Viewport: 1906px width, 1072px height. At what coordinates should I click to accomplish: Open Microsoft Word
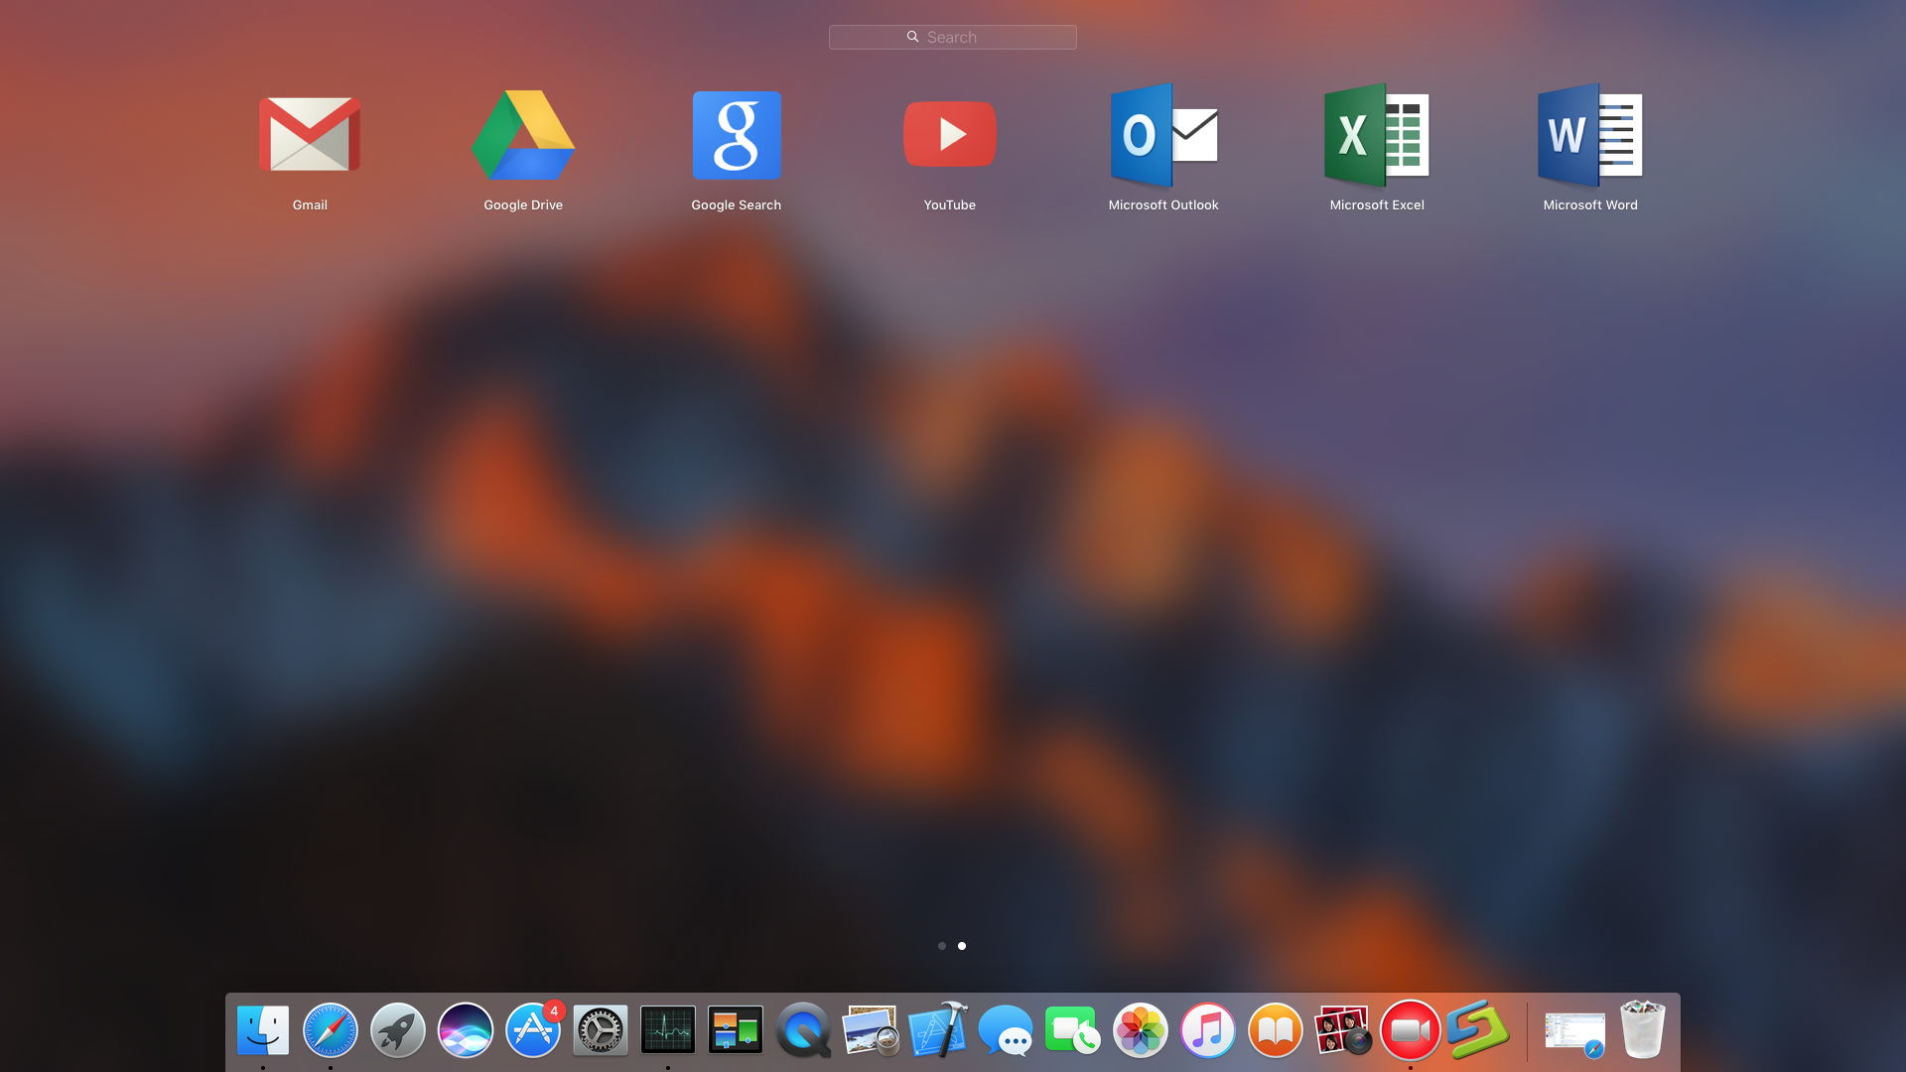1589,135
